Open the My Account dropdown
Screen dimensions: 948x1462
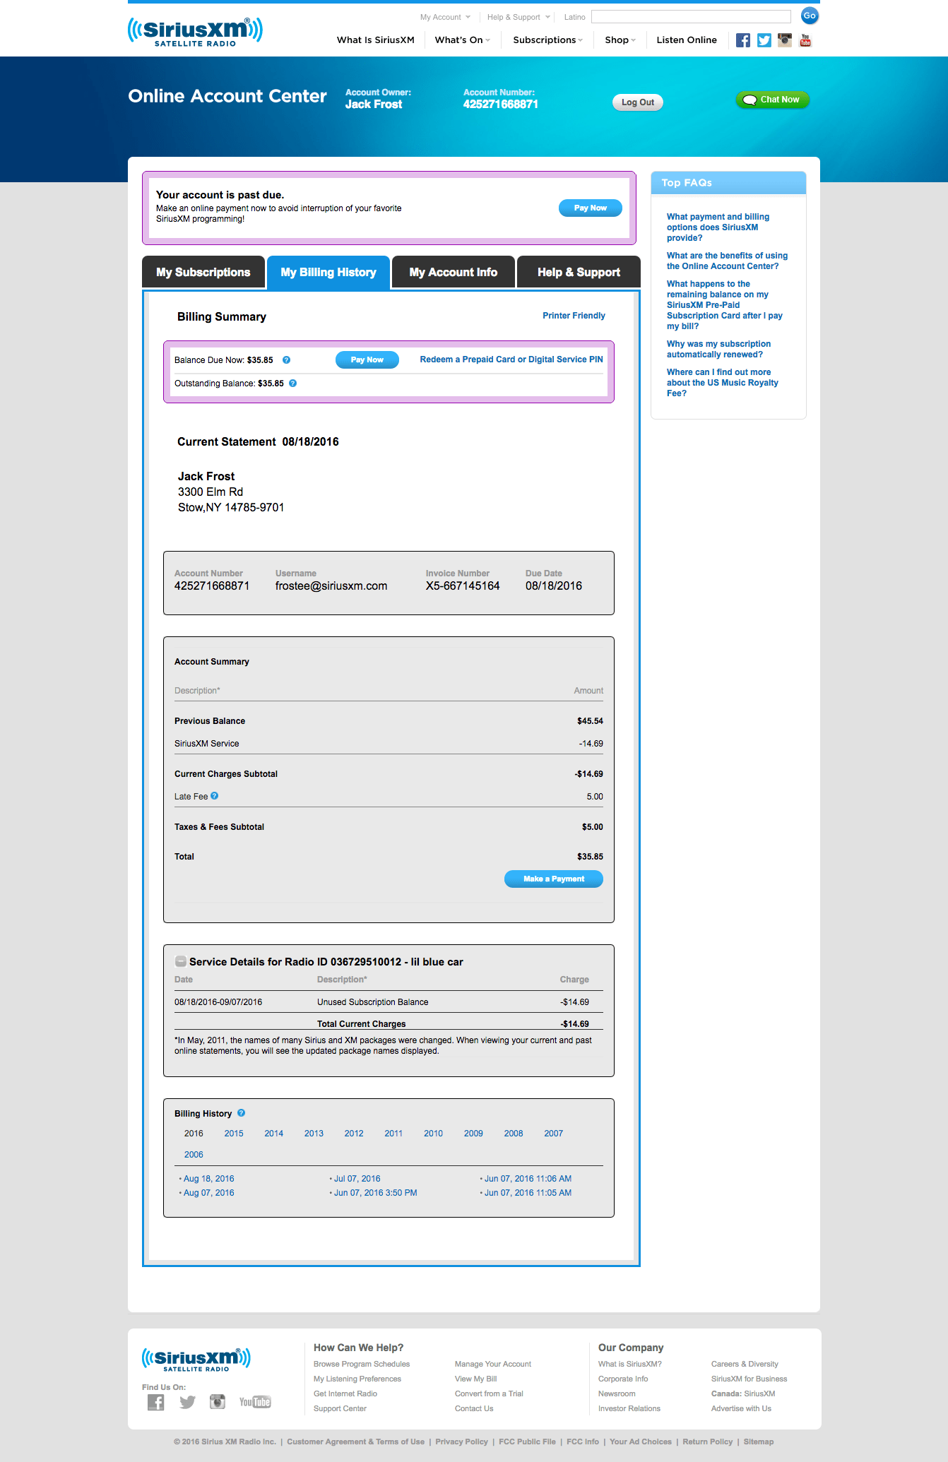[445, 17]
